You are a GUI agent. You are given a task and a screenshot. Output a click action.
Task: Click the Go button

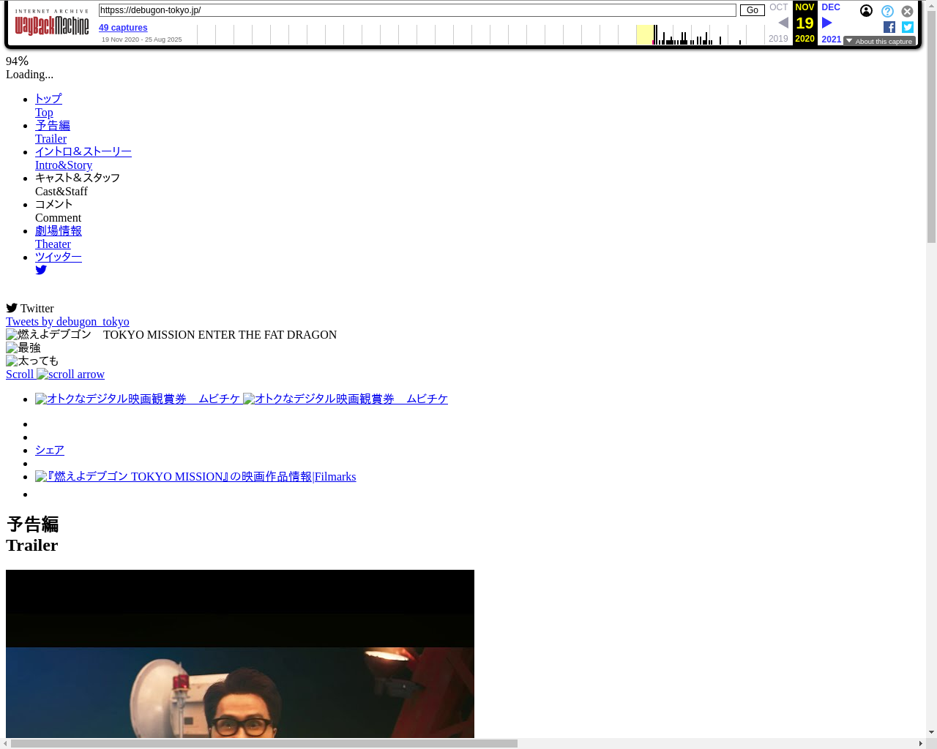[752, 10]
